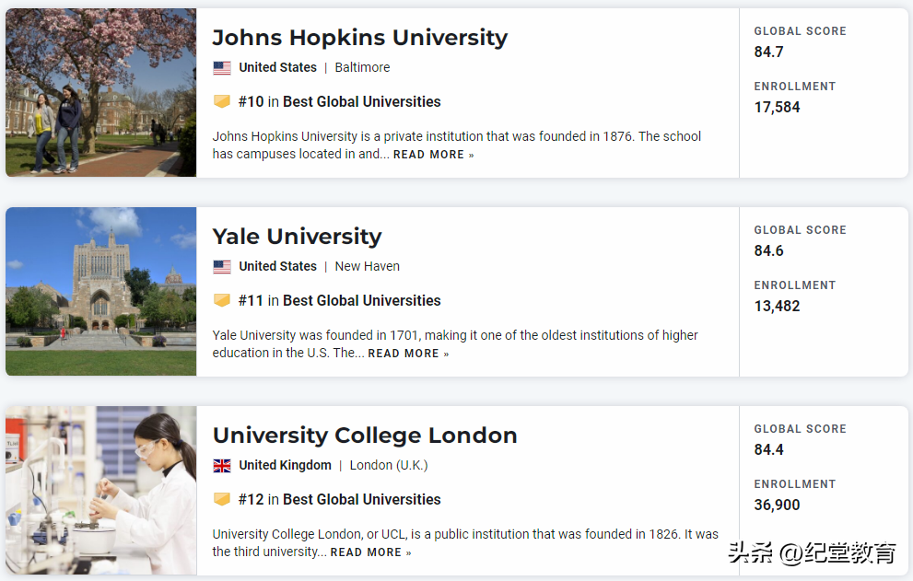Select the #12 in Best Global Universities link
The height and width of the screenshot is (581, 913).
pyautogui.click(x=339, y=499)
